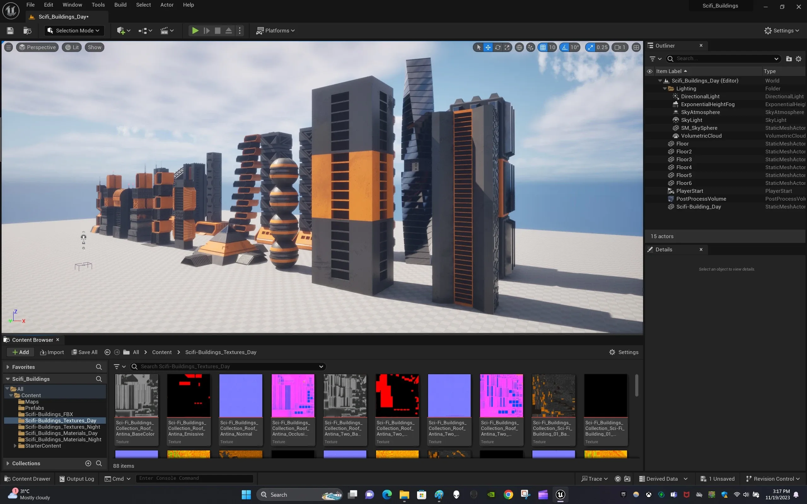Screen dimensions: 807x504
Task: Toggle Lit viewport shading mode
Action: click(71, 47)
